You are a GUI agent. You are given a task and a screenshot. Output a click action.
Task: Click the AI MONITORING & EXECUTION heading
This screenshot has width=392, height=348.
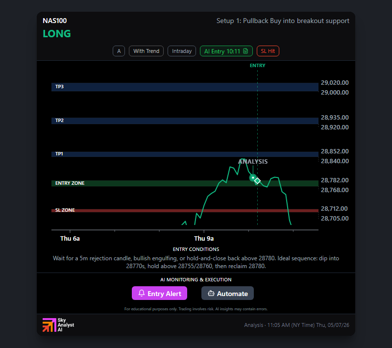point(196,280)
